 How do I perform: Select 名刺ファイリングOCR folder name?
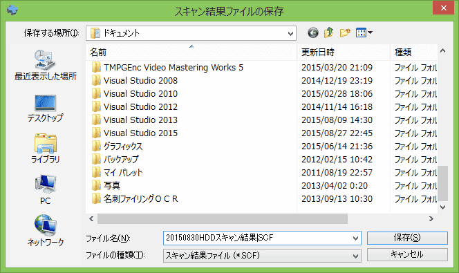[140, 199]
